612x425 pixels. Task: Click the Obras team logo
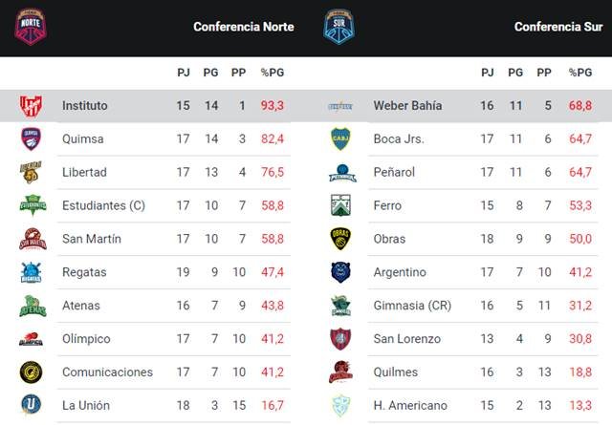pyautogui.click(x=340, y=239)
